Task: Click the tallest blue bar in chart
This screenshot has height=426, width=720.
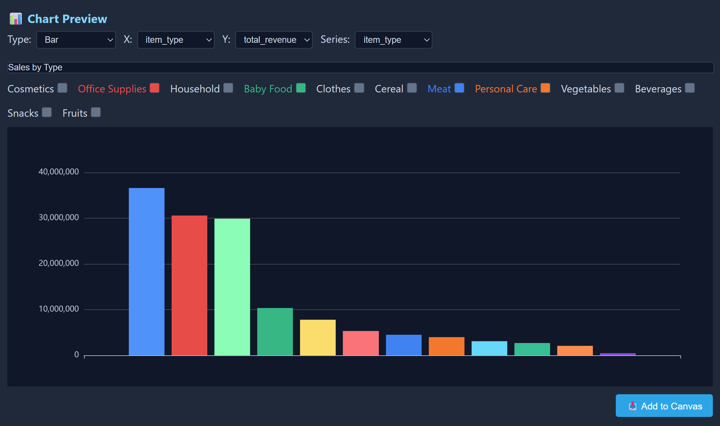Action: [146, 271]
